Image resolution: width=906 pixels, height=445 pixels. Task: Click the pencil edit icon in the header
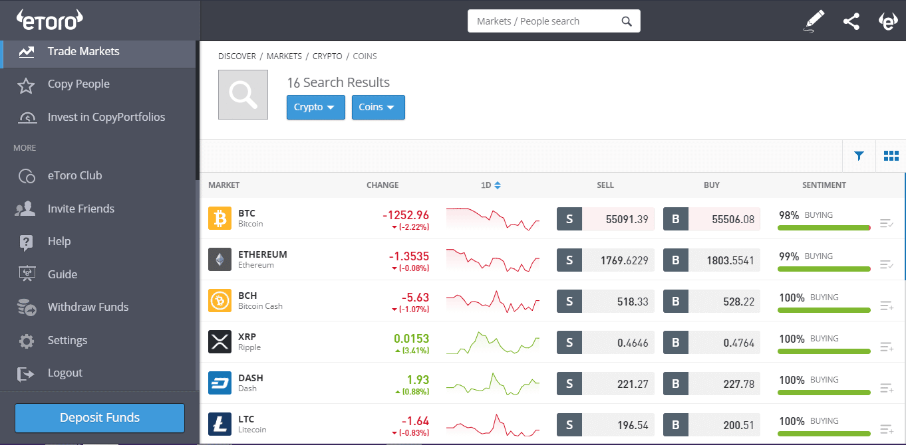coord(814,21)
